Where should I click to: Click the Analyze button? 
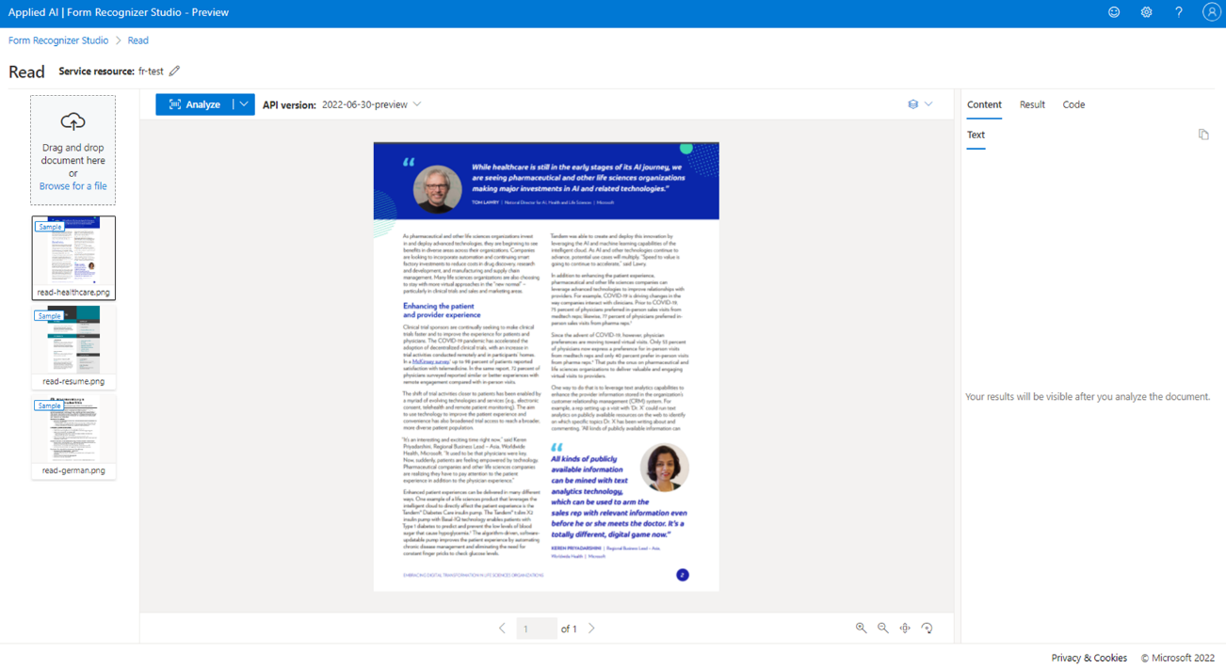(194, 104)
